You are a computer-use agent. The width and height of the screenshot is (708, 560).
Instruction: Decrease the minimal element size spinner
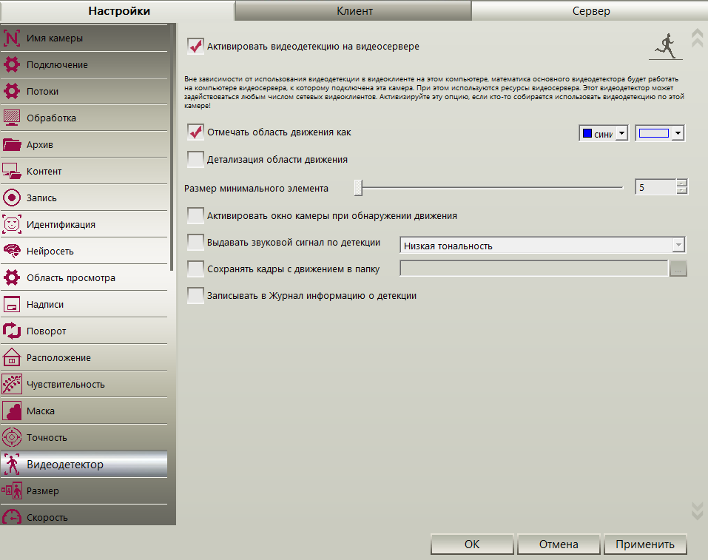click(682, 191)
